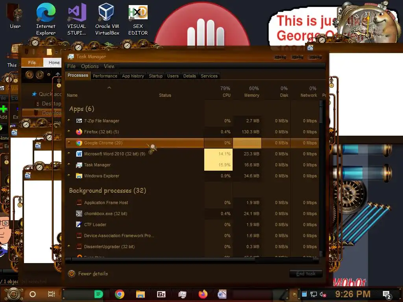Click the Microsoft Word process icon
Image resolution: width=403 pixels, height=302 pixels.
pos(79,154)
